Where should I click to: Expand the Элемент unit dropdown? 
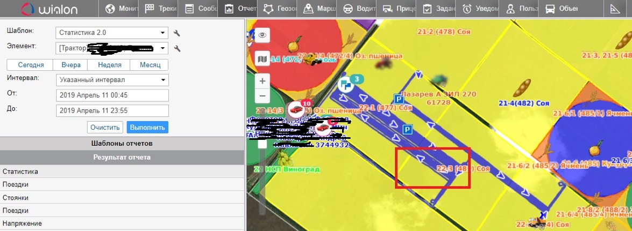(163, 48)
